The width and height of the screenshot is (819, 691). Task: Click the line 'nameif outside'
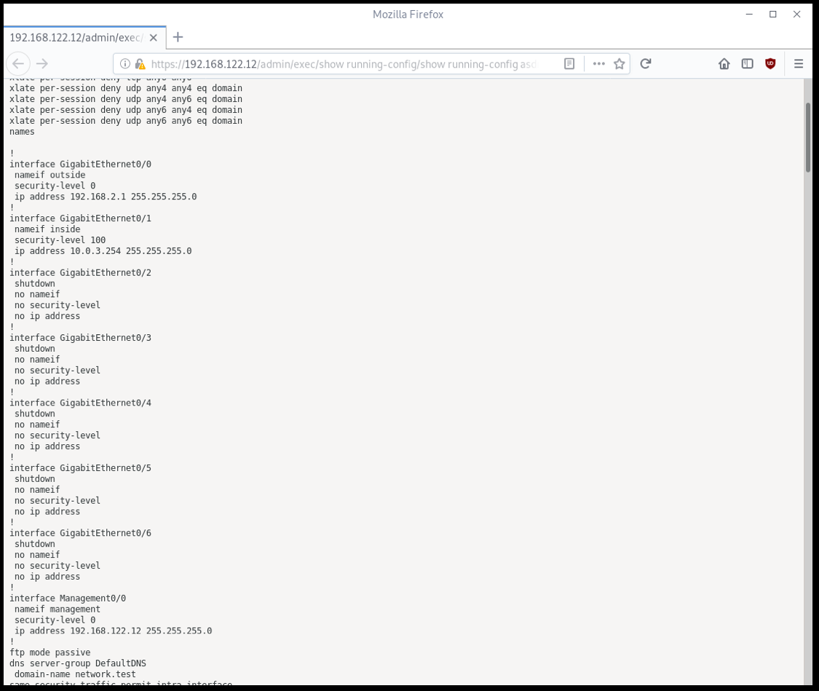click(x=49, y=175)
